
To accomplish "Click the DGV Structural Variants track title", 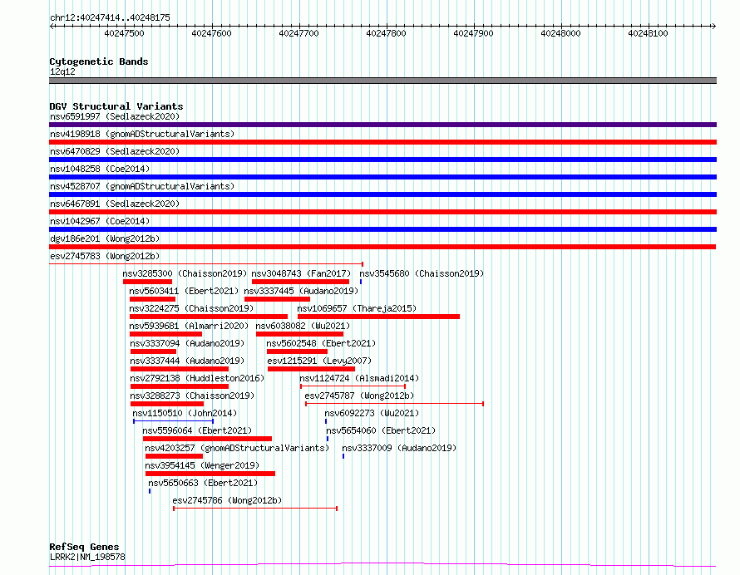I will [116, 106].
